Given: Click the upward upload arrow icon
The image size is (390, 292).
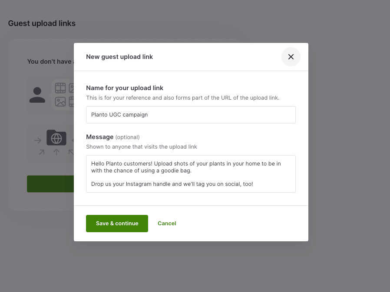Looking at the screenshot, I should coord(56,152).
